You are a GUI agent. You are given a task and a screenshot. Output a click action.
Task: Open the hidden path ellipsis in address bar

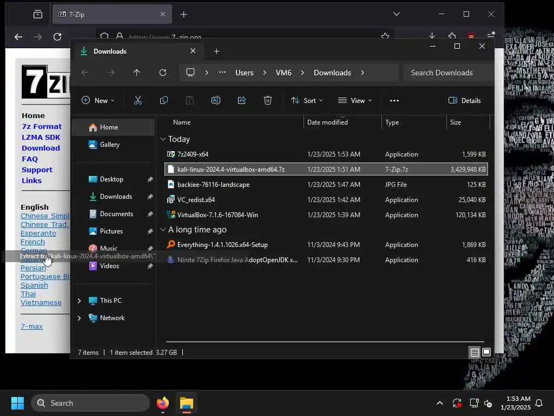[x=222, y=72]
